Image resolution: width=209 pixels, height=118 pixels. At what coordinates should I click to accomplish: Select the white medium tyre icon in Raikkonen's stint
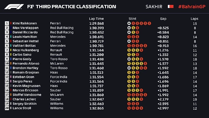point(129,24)
